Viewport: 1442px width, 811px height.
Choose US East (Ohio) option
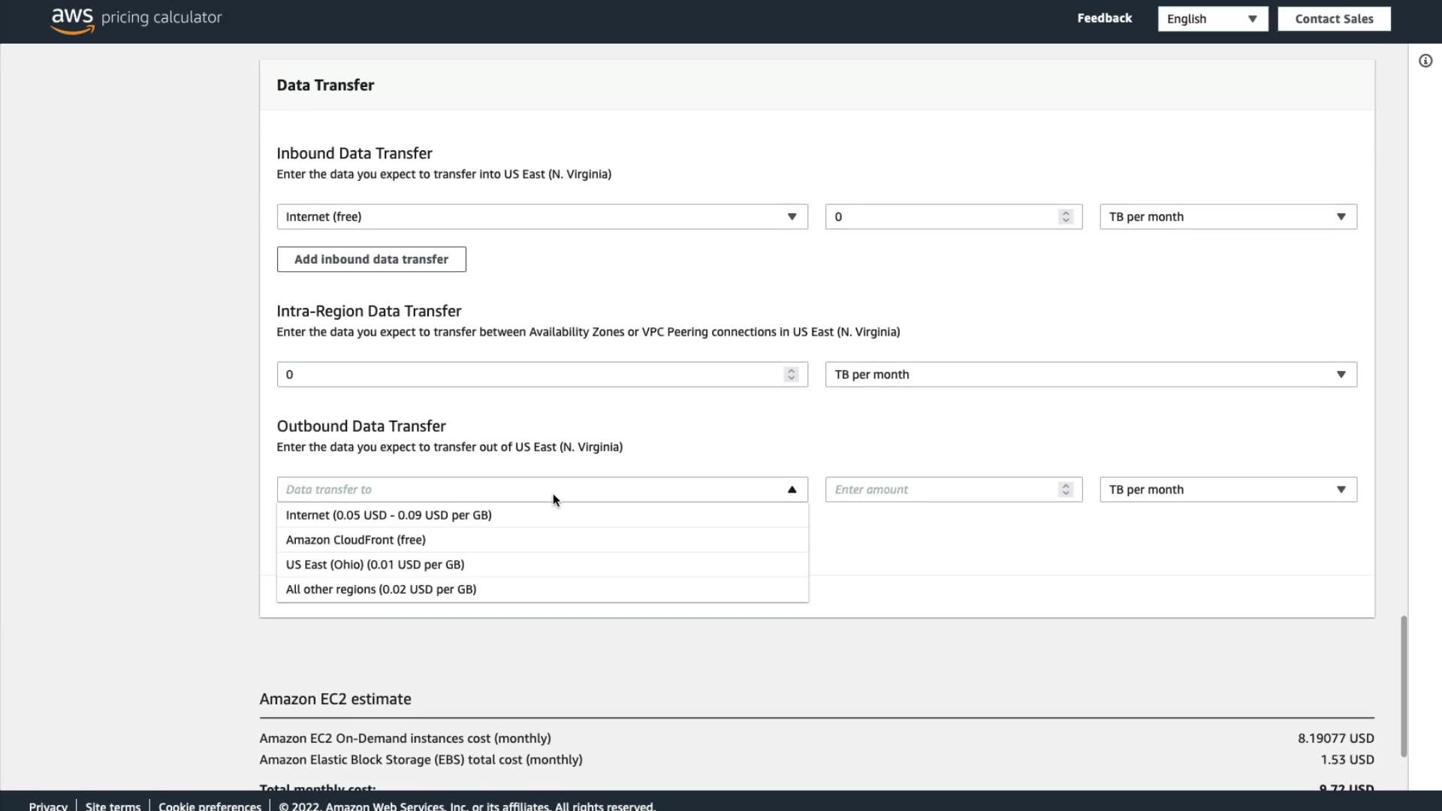click(375, 565)
